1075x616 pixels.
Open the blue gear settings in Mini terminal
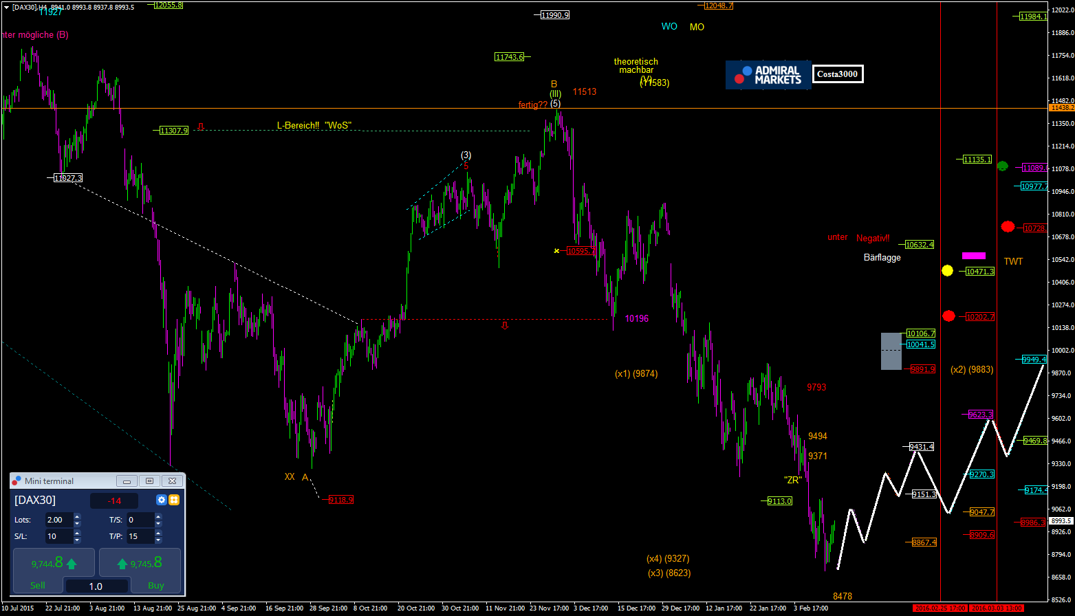[162, 500]
